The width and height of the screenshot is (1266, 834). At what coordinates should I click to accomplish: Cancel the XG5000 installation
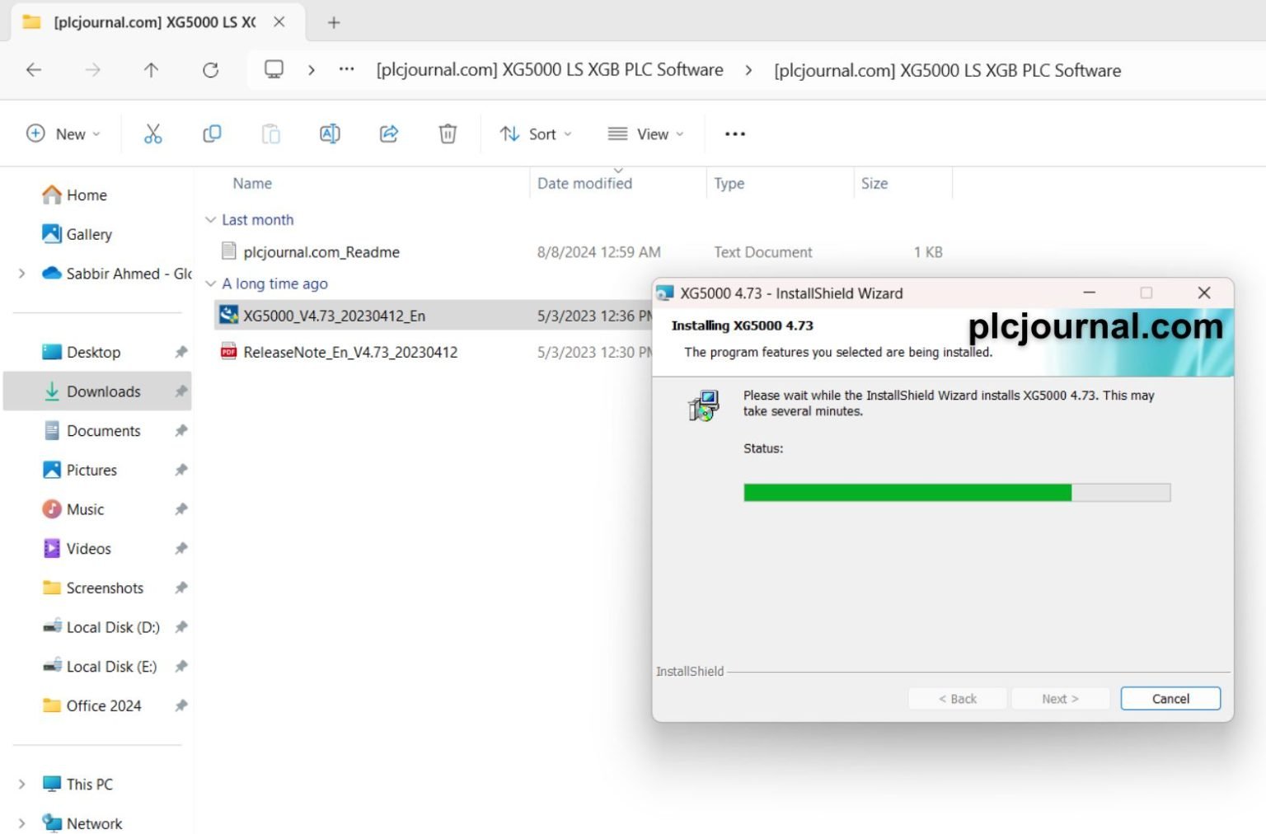[1170, 699]
